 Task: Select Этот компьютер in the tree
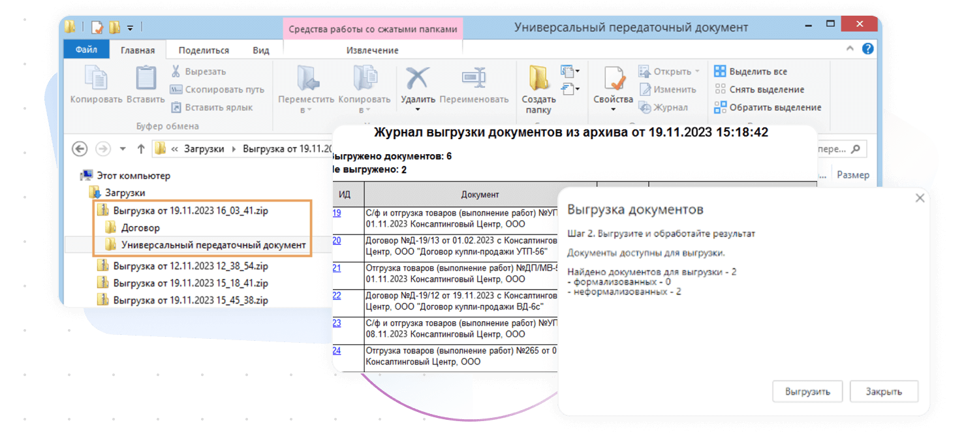click(125, 176)
